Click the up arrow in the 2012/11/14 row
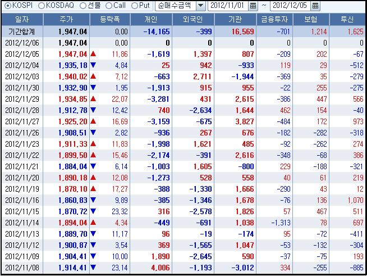 (x=93, y=223)
